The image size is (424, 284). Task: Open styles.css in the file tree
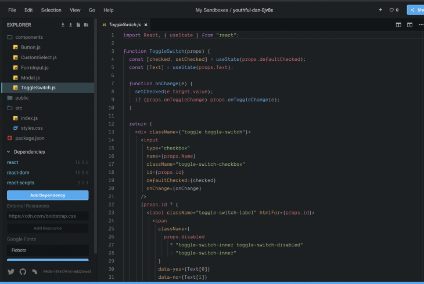point(31,128)
